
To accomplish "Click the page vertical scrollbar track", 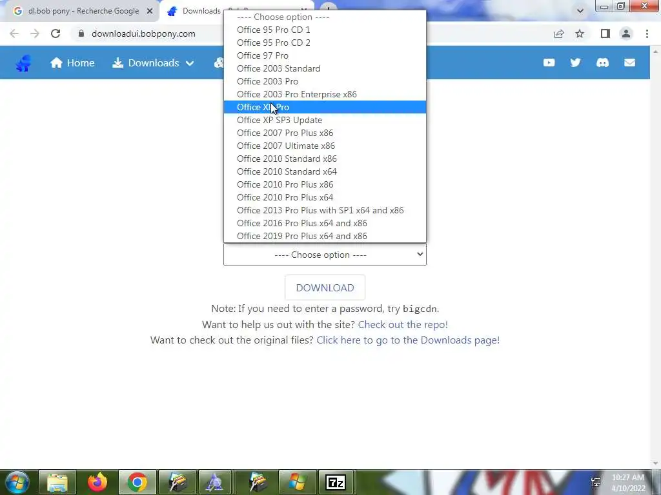I will 655,257.
